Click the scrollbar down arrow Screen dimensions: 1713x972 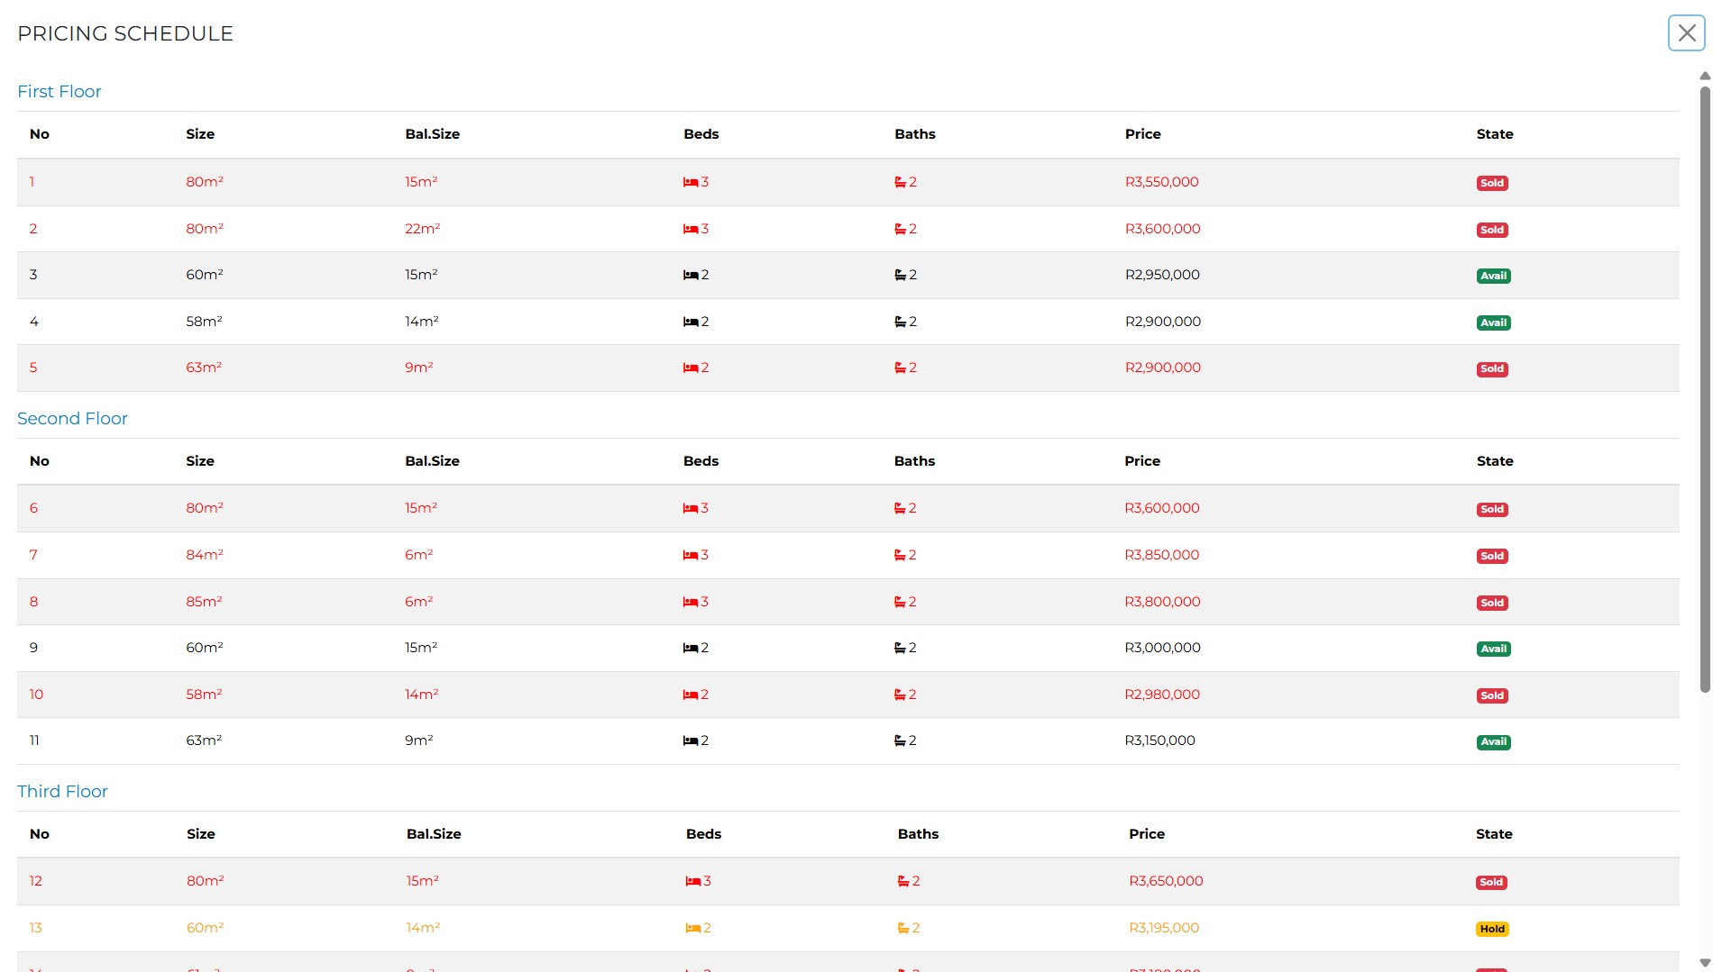1704,963
